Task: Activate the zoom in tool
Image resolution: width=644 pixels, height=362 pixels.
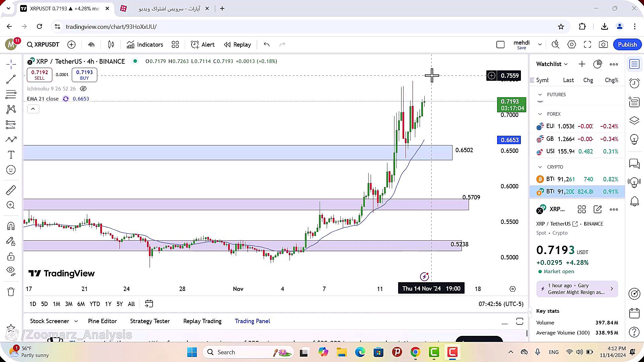Action: point(11,205)
